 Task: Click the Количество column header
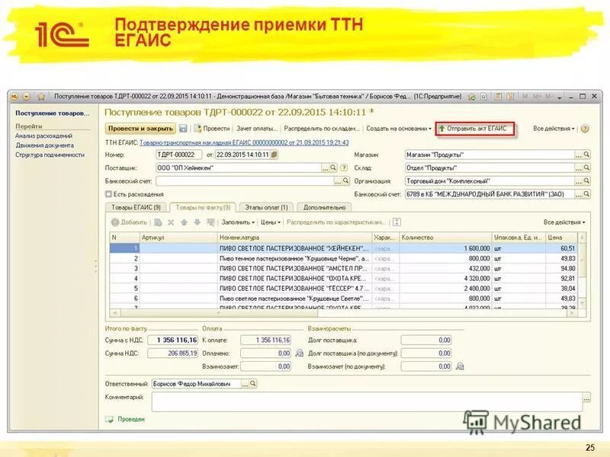(x=445, y=238)
